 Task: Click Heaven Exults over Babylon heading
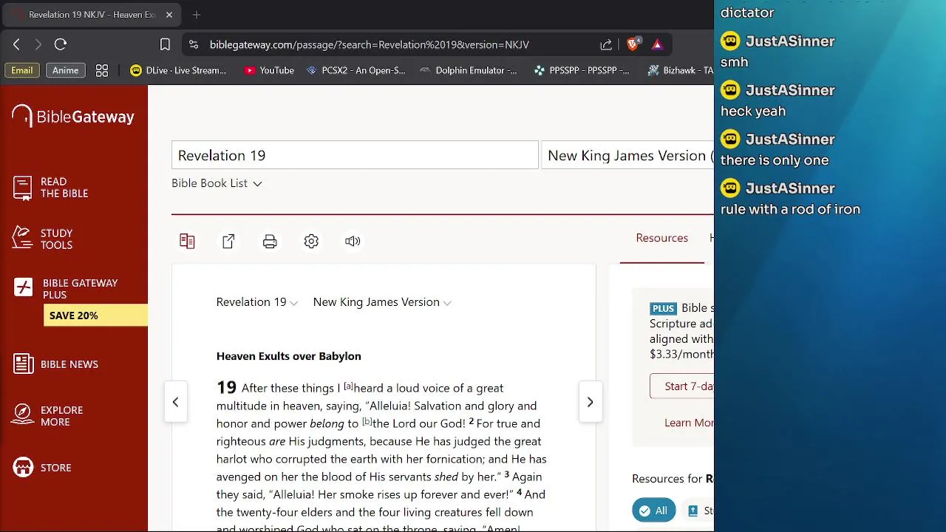(289, 356)
